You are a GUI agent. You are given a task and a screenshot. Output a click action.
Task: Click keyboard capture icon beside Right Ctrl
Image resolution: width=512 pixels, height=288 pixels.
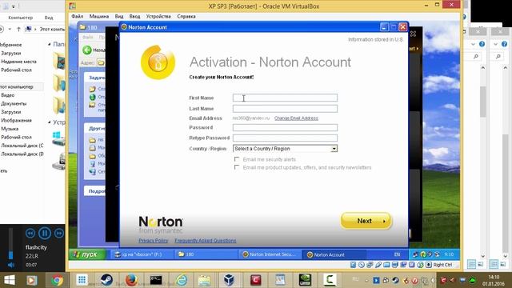[x=429, y=265]
